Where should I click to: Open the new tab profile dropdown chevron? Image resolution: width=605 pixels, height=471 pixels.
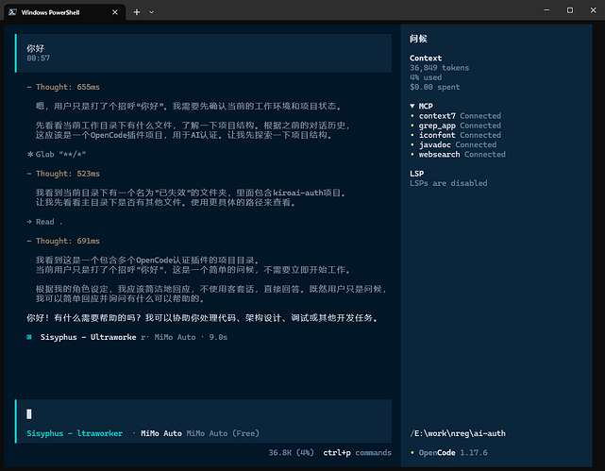coord(152,12)
